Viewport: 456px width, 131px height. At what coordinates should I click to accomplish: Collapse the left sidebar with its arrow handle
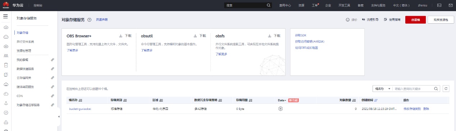coord(59,117)
